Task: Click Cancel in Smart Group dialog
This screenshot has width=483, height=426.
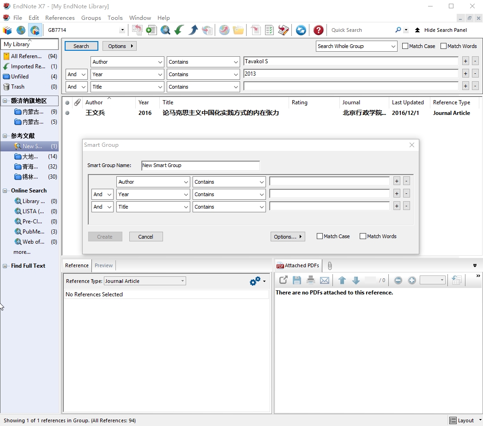Action: pos(146,237)
